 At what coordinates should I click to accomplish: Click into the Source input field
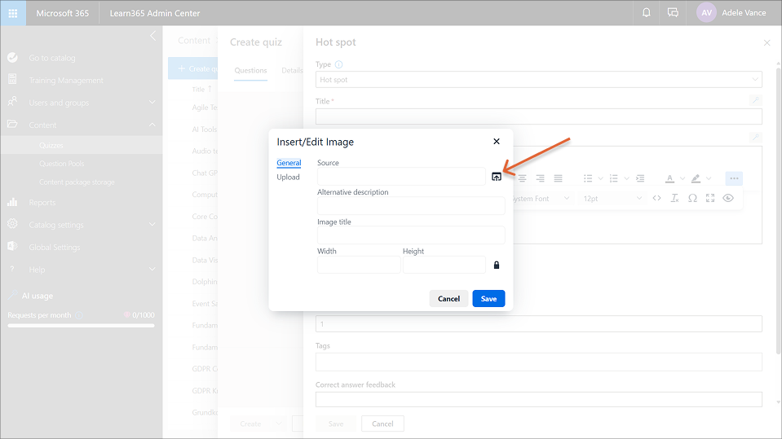(400, 177)
